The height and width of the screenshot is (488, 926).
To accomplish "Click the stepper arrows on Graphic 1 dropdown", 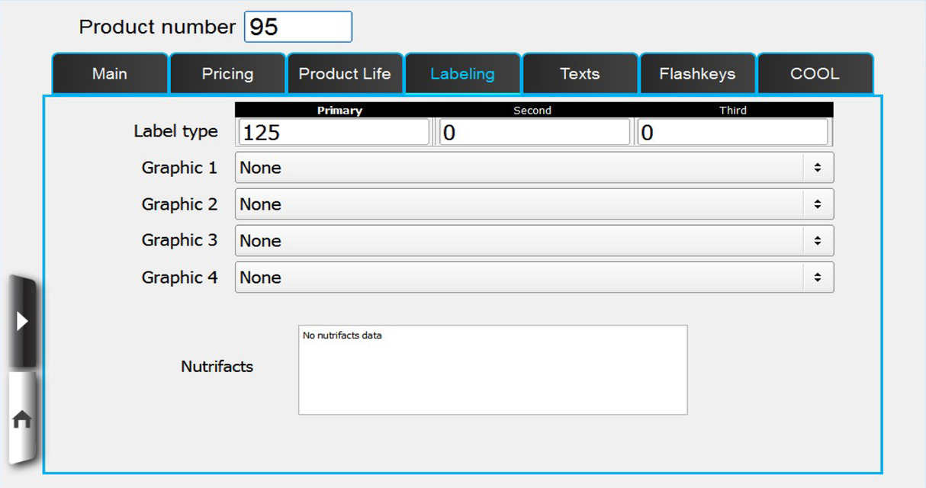I will point(818,167).
